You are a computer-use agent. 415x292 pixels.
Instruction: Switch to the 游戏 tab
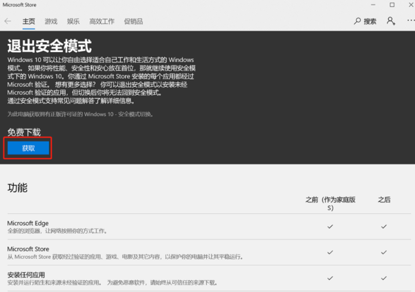pyautogui.click(x=51, y=21)
